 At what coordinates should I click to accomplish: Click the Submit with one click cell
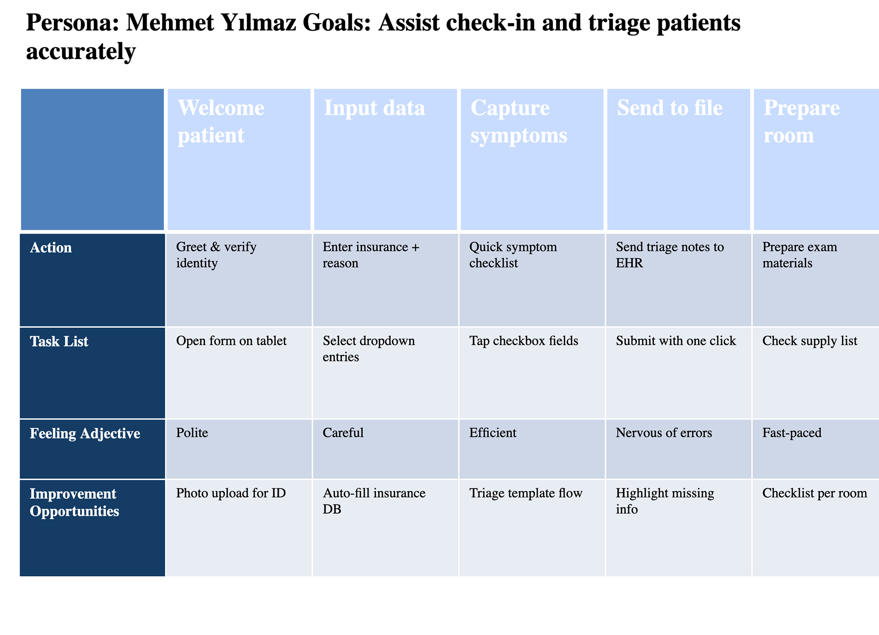678,373
